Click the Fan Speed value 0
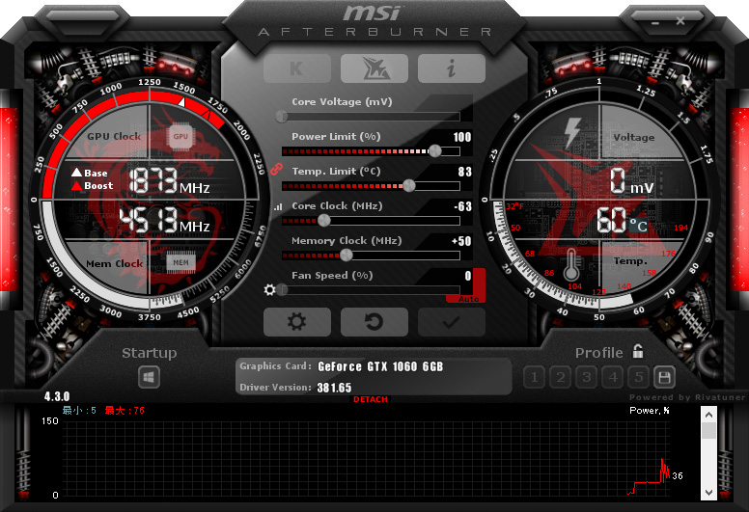 (468, 276)
